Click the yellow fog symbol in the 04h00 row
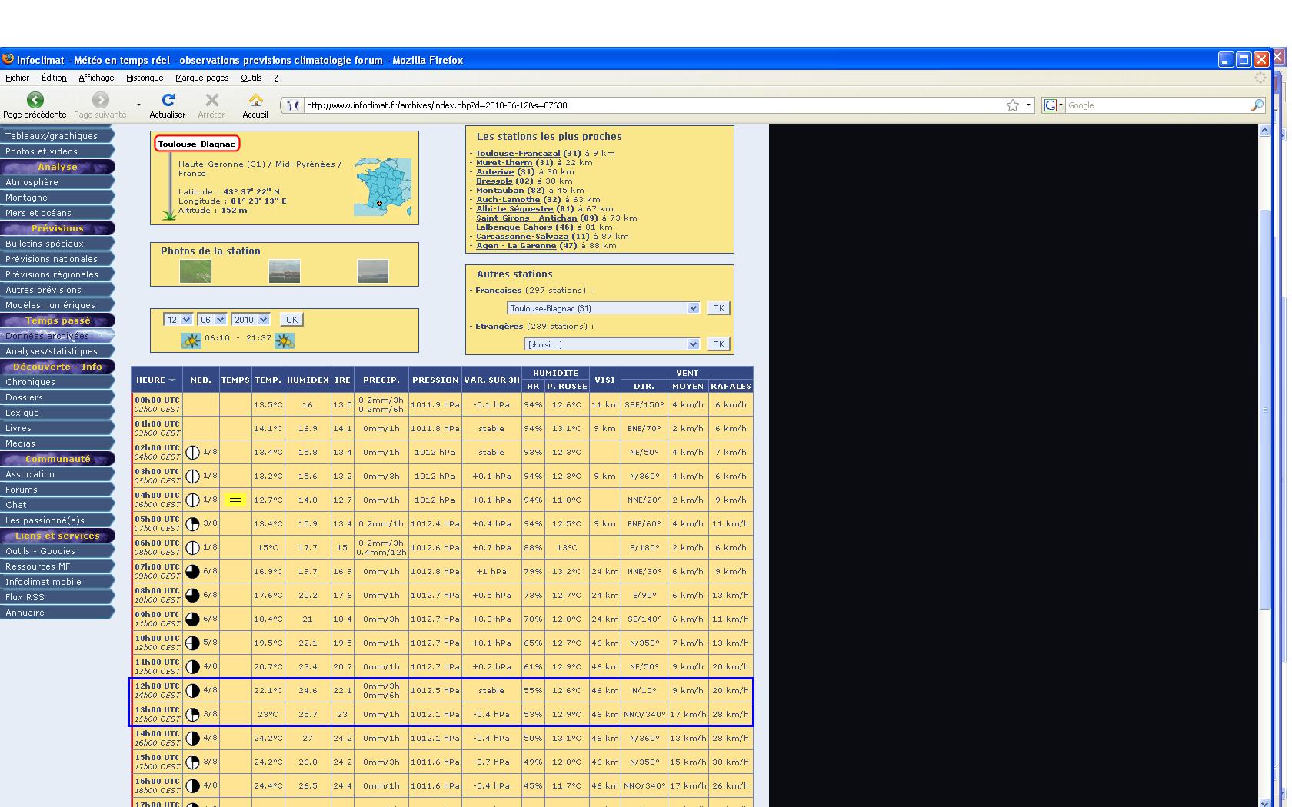Image resolution: width=1292 pixels, height=807 pixels. tap(235, 500)
